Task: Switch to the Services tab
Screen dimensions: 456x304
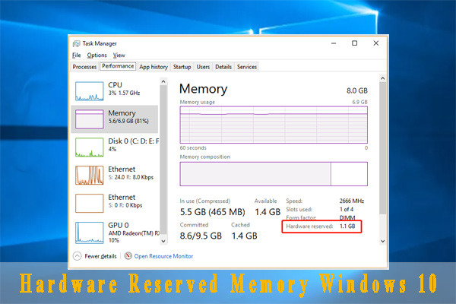Action: (247, 67)
